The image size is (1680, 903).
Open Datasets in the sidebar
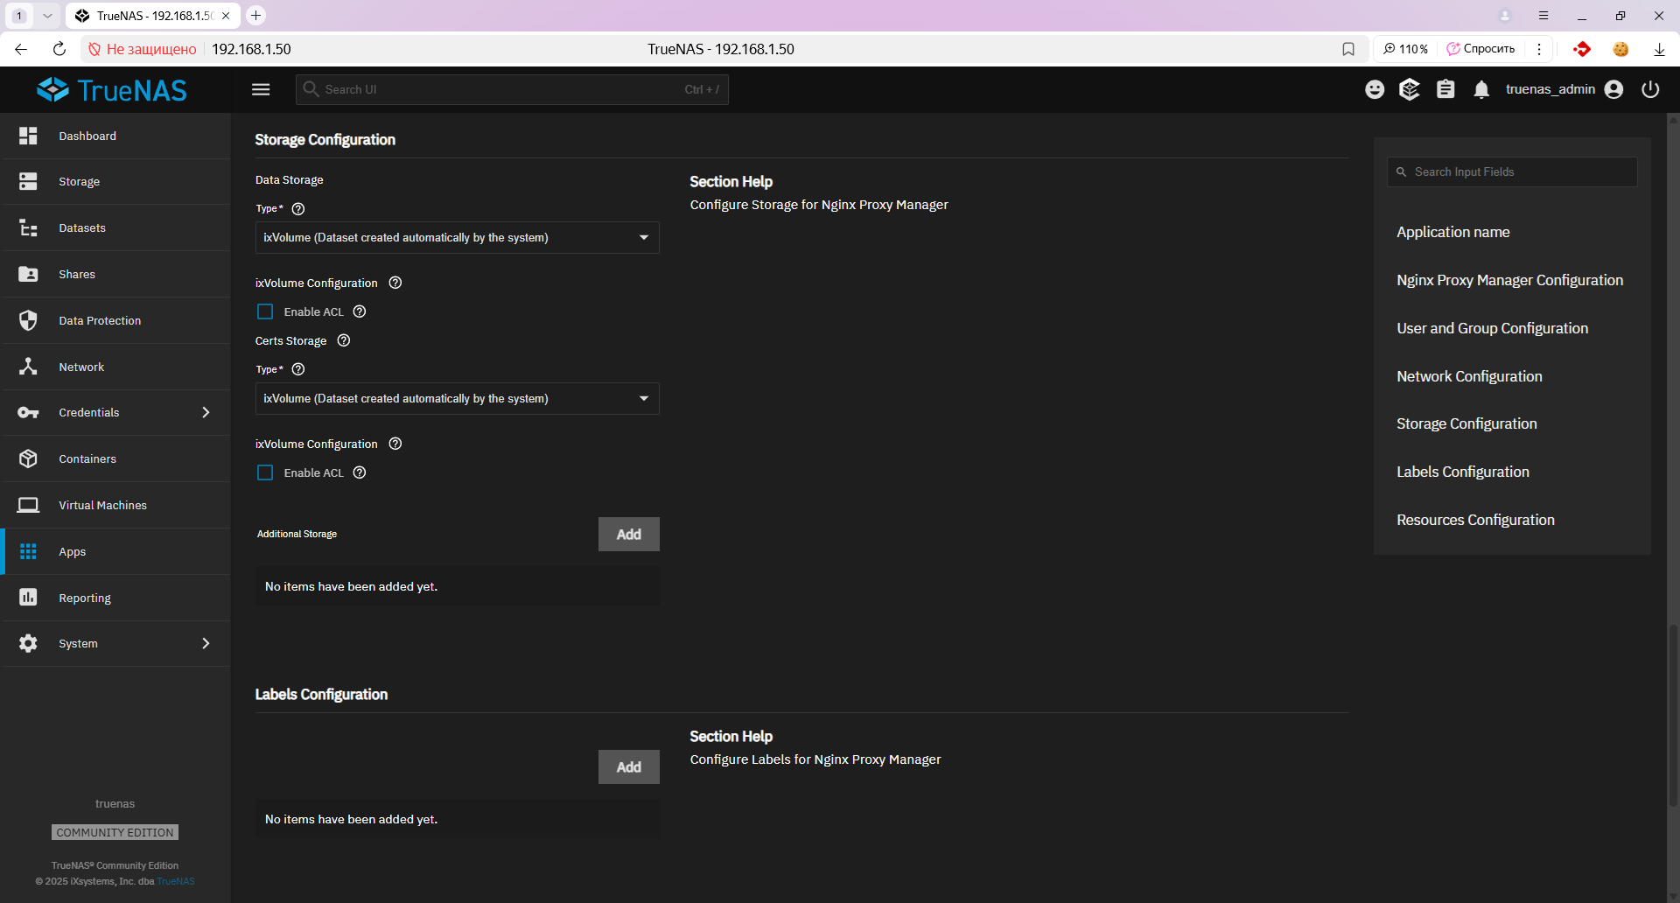[82, 227]
